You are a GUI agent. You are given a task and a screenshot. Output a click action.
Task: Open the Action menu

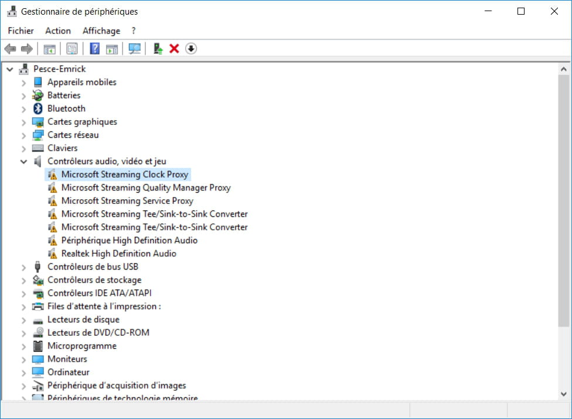(x=58, y=30)
